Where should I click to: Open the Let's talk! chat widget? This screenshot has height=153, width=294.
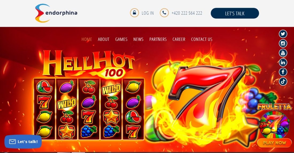coord(23,142)
